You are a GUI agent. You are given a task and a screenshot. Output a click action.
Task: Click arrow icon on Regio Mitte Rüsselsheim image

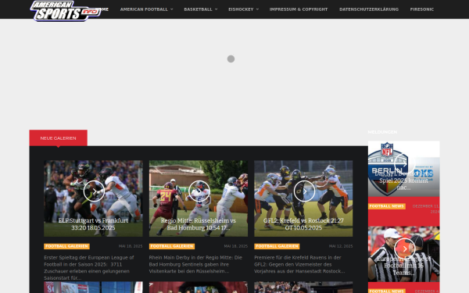point(199,191)
